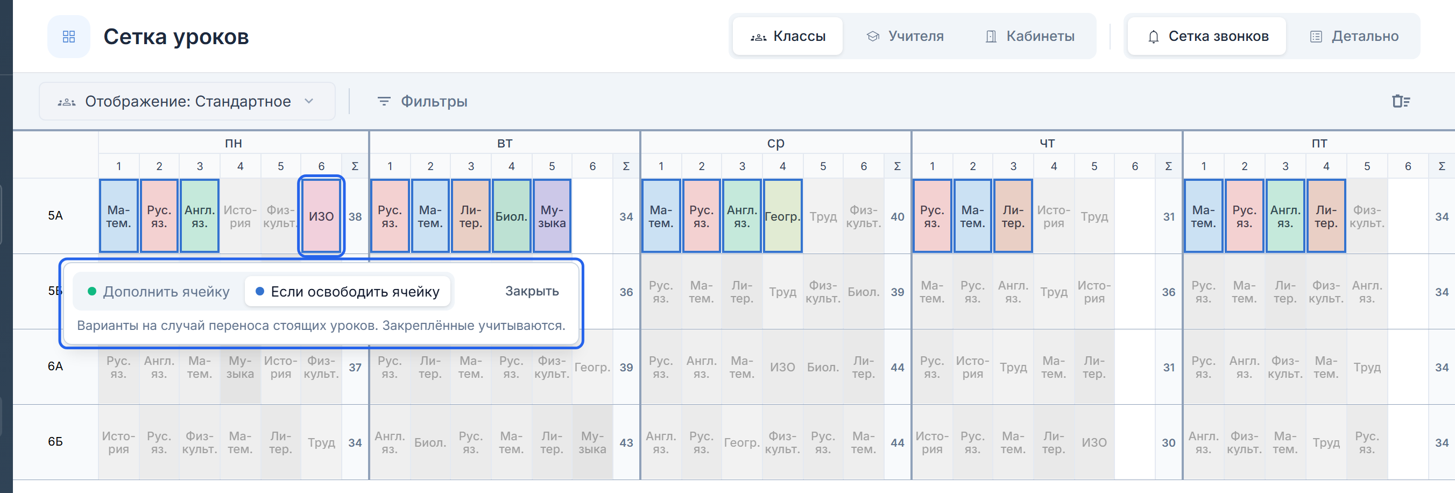Screen dimensions: 1455x493
Task: Click Геогр. cell for 6А Tuesday
Action: click(592, 367)
